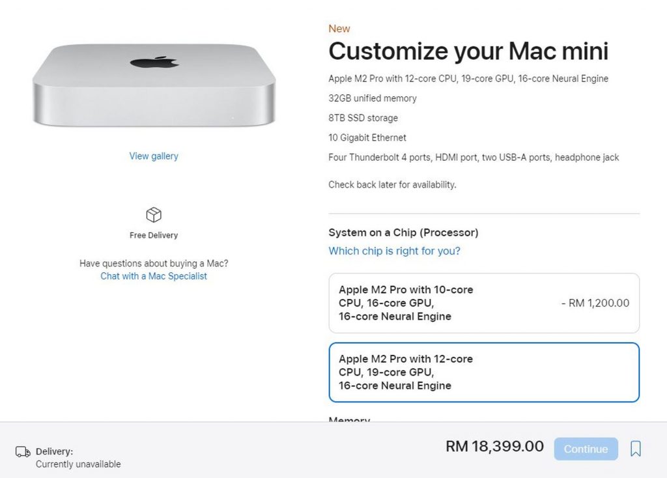Click the Customize your Mac mini heading
667x478 pixels.
[468, 51]
